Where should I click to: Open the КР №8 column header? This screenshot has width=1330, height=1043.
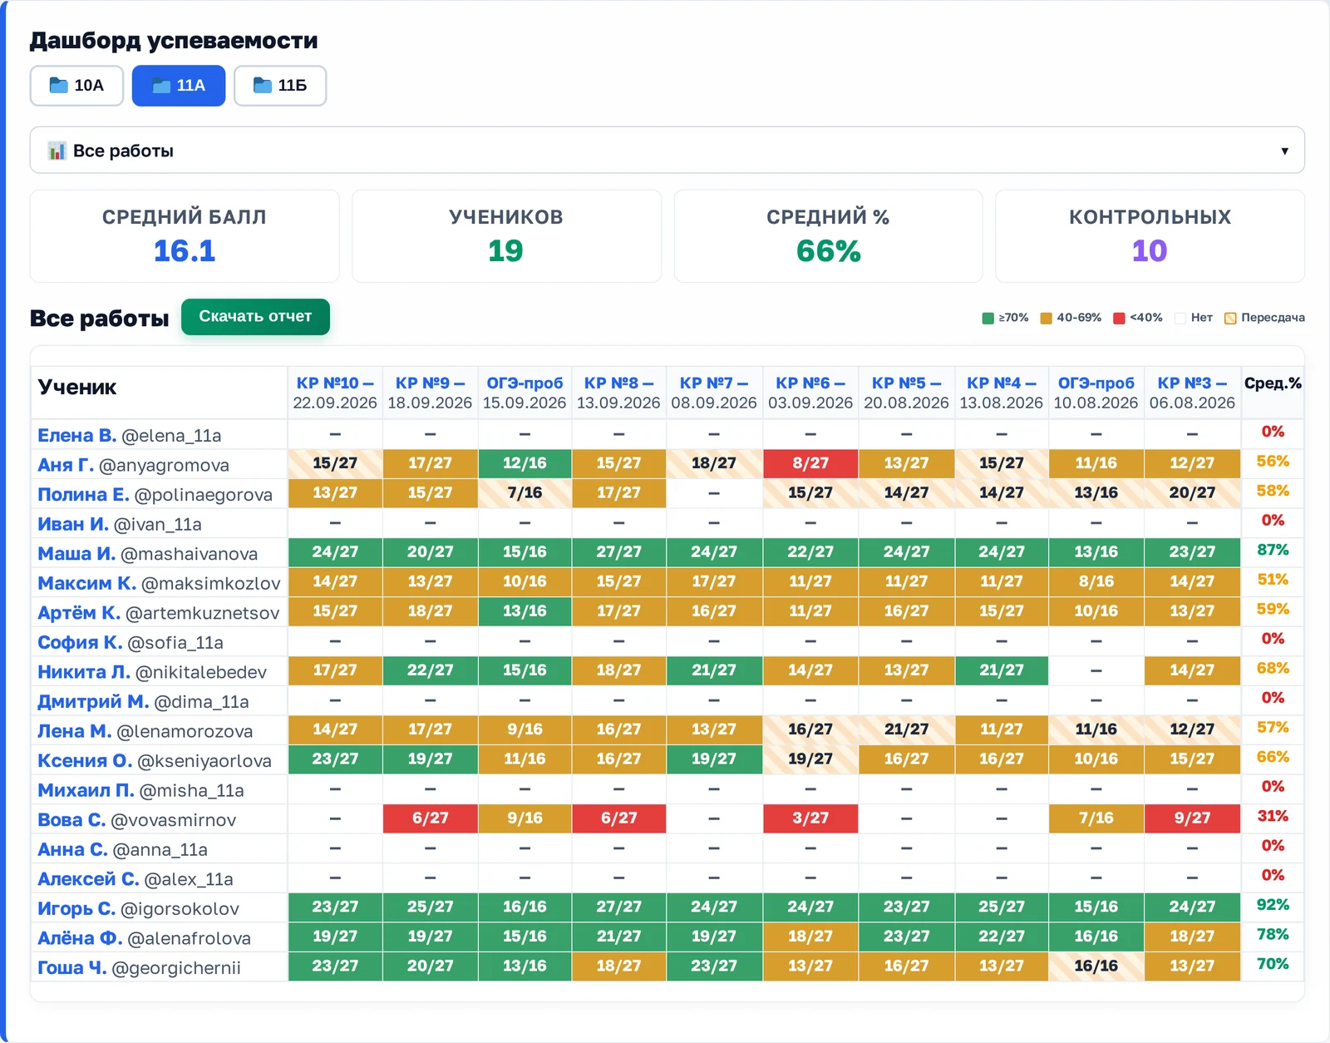point(618,393)
